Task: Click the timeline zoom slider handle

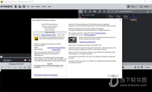Action: [x=123, y=67]
